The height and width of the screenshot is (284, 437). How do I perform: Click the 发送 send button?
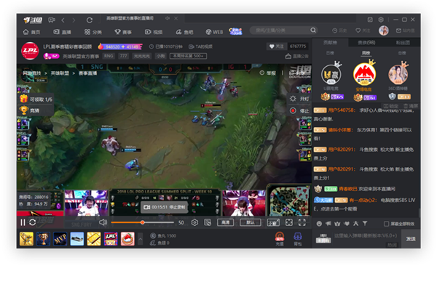411,239
